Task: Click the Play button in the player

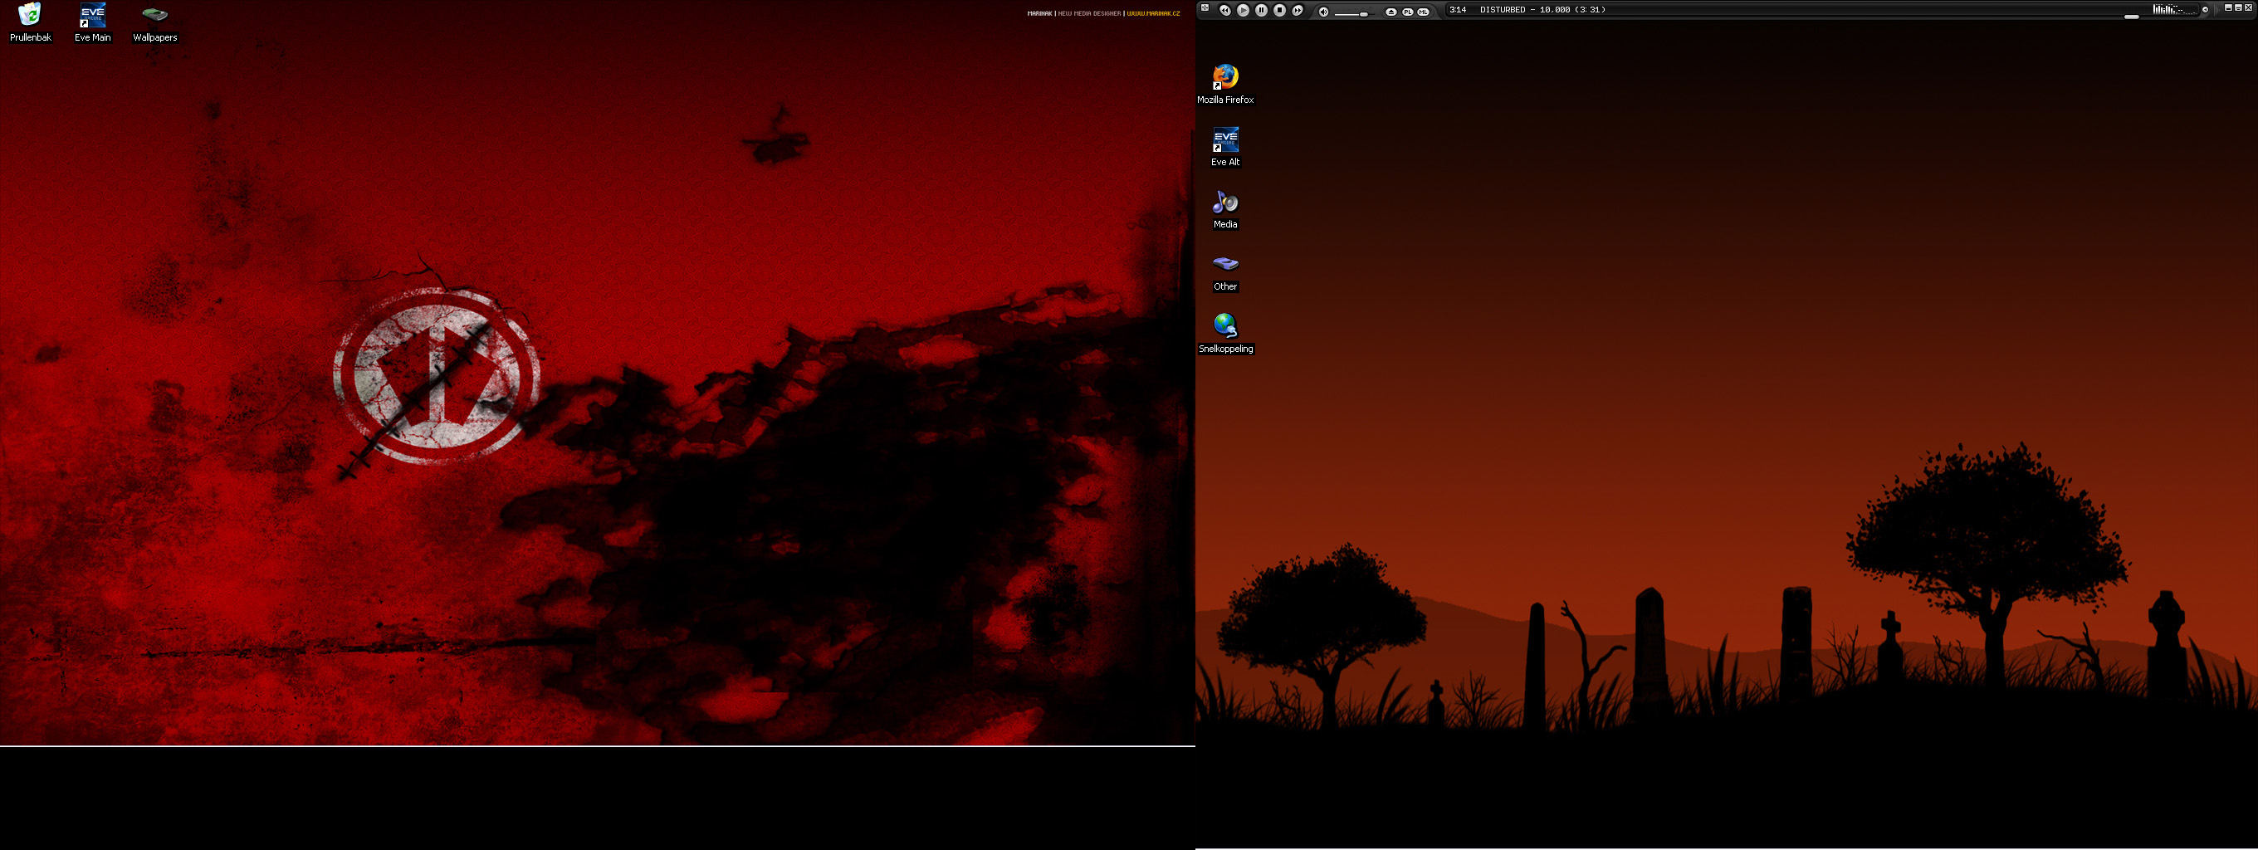Action: (x=1243, y=11)
